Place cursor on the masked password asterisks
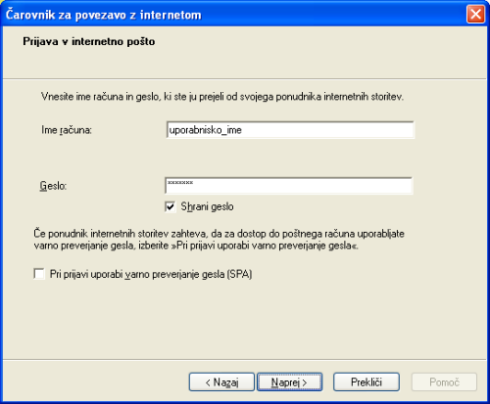The image size is (490, 404). [180, 183]
